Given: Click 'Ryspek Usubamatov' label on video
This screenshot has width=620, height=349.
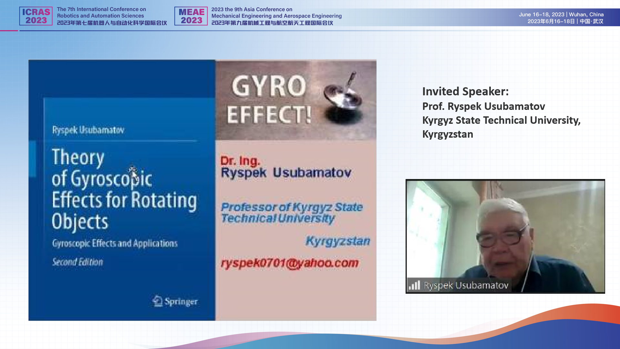Looking at the screenshot, I should tap(466, 285).
